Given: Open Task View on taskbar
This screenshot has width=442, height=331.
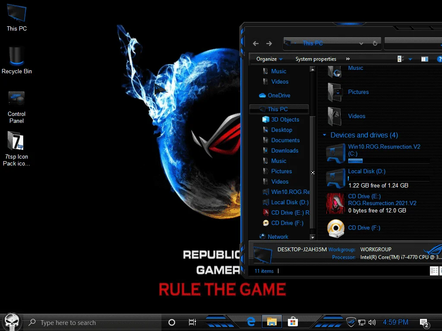Looking at the screenshot, I should [x=192, y=322].
